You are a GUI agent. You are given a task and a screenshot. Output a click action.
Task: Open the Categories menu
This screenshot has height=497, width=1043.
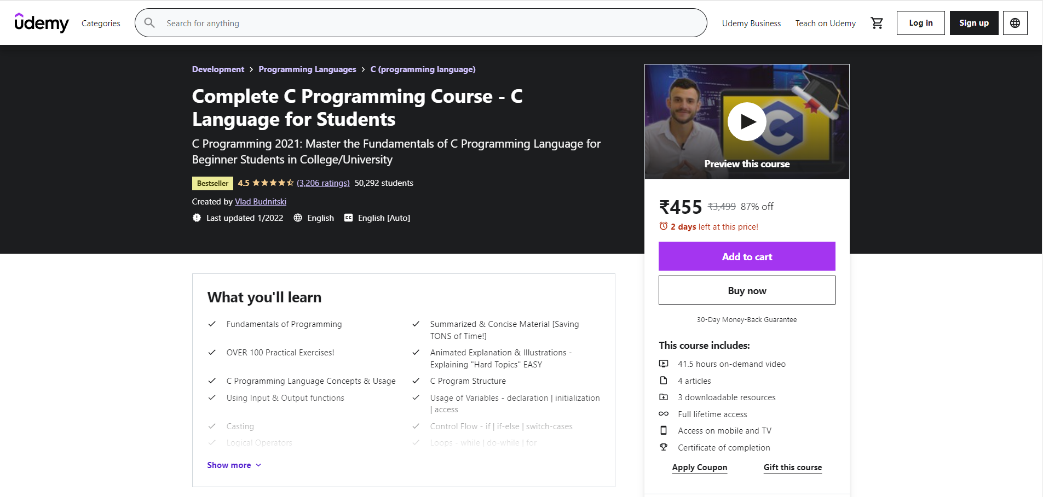coord(101,23)
